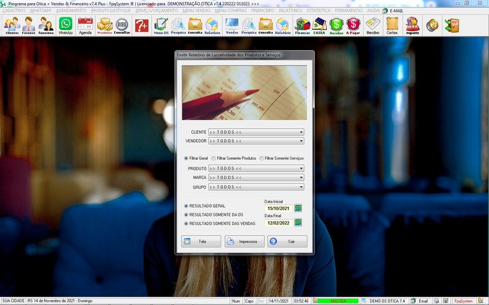
Task: Open the WhatsApp toolbar icon
Action: [x=65, y=25]
